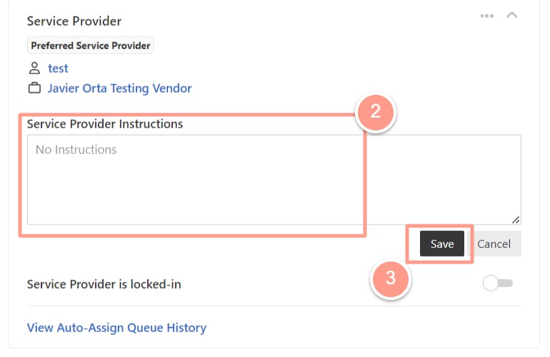Click the No Instructions placeholder text
Screen dimensions: 550x357
76,150
